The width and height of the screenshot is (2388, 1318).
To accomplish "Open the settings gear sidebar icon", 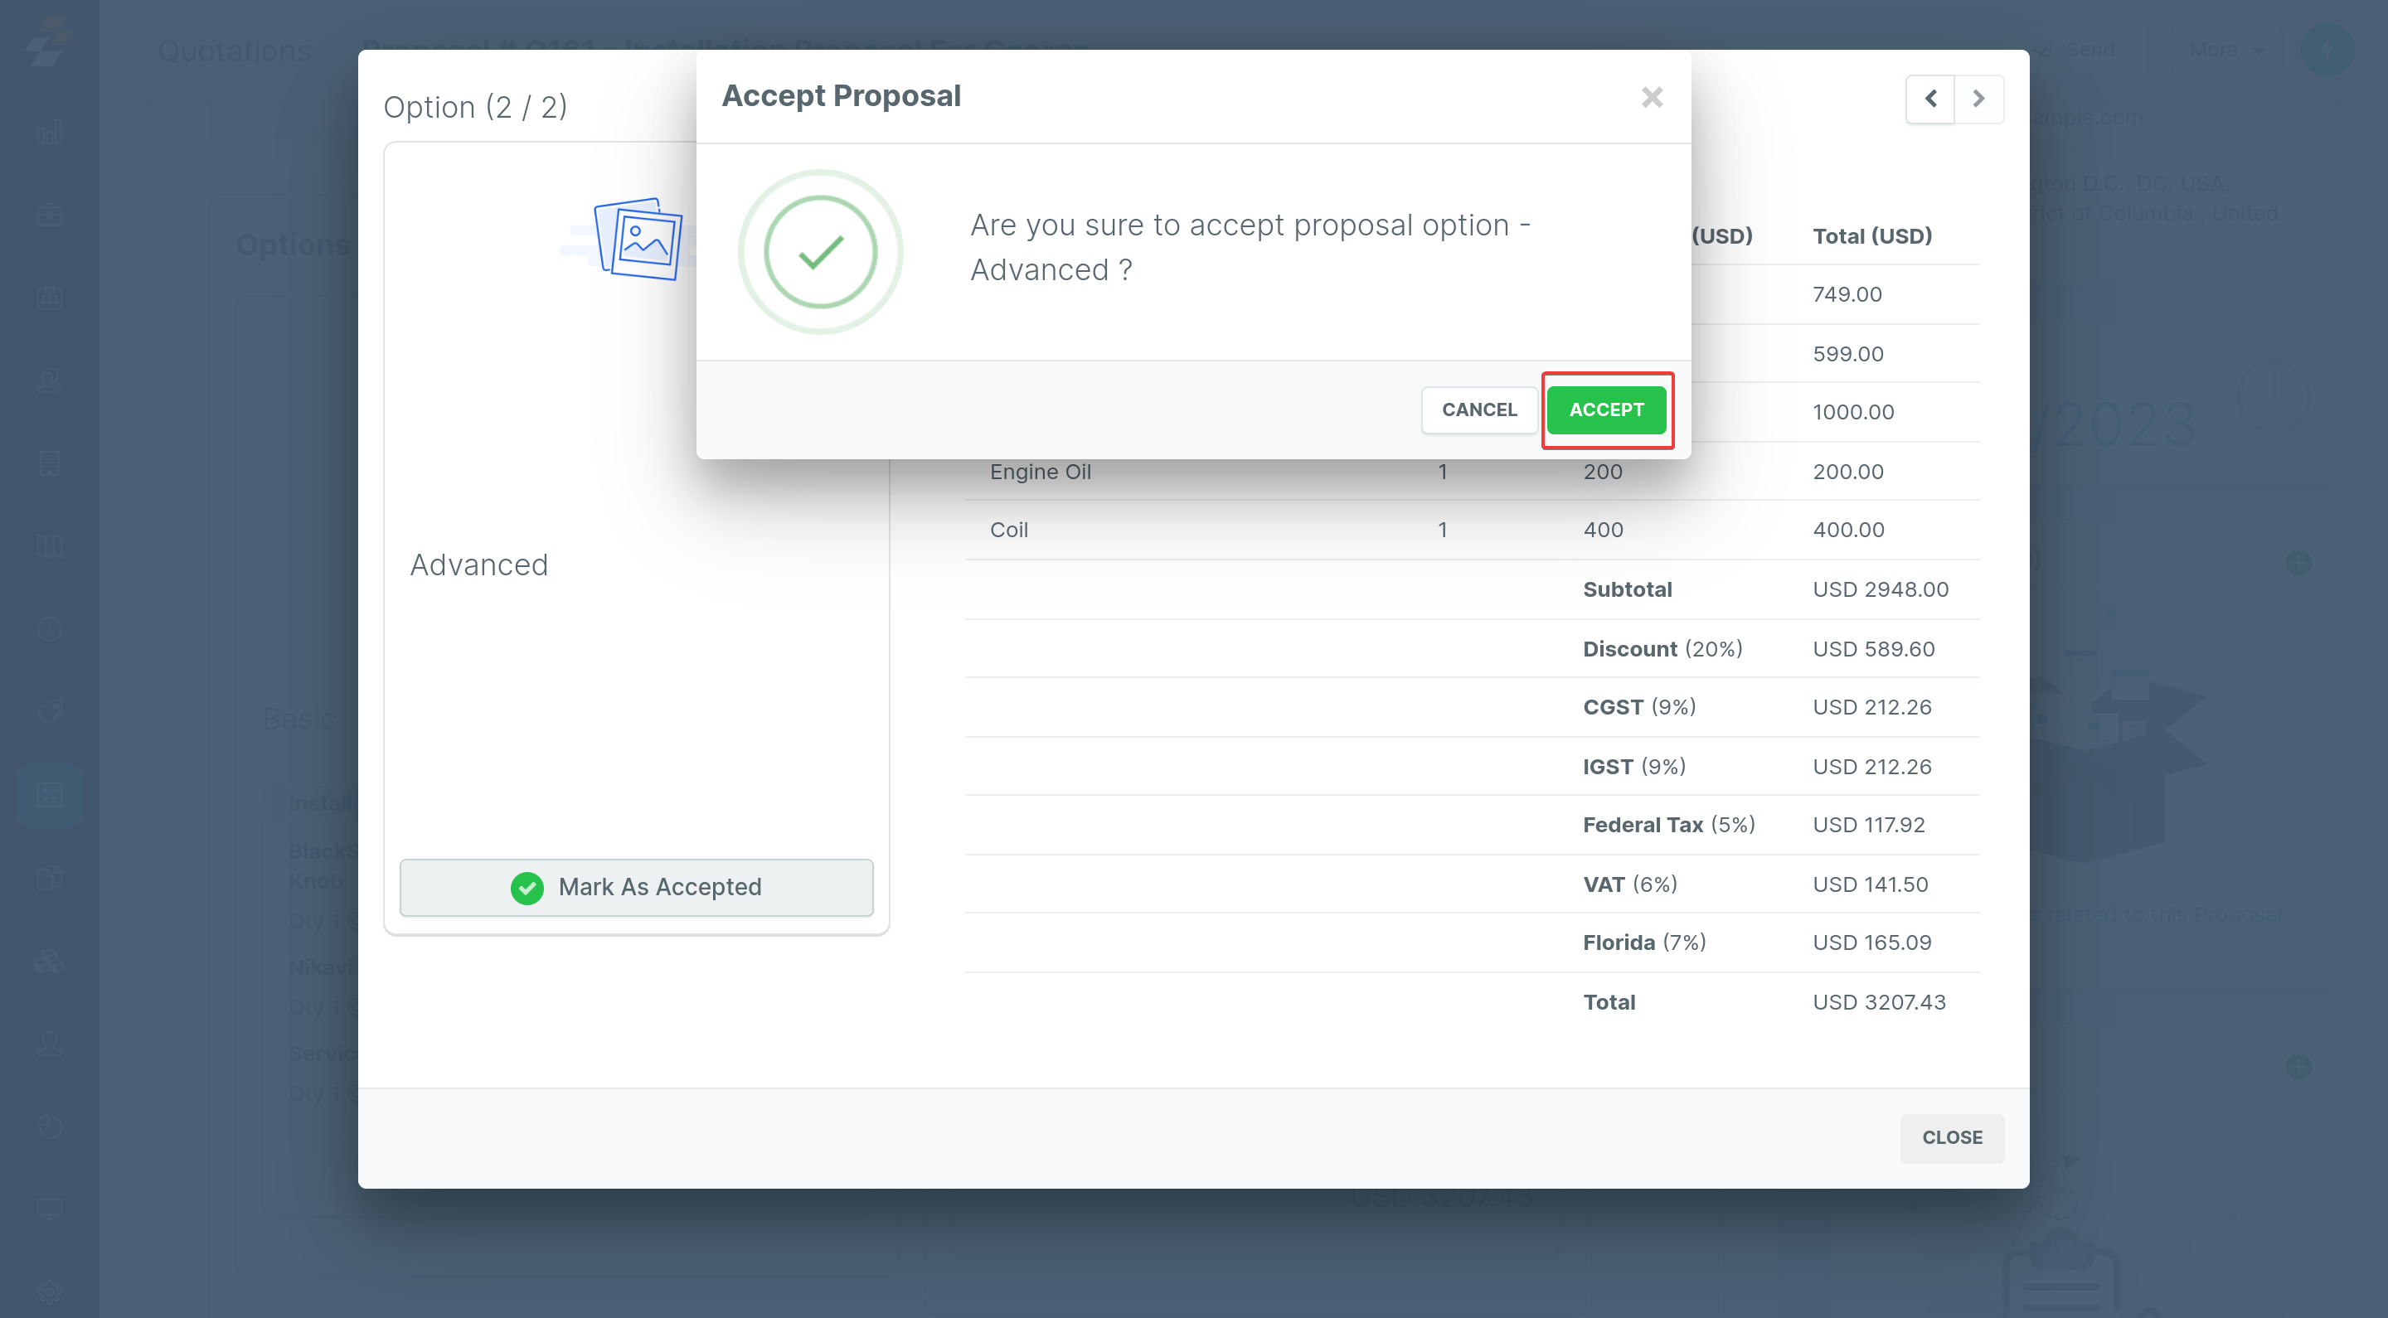I will point(49,1291).
